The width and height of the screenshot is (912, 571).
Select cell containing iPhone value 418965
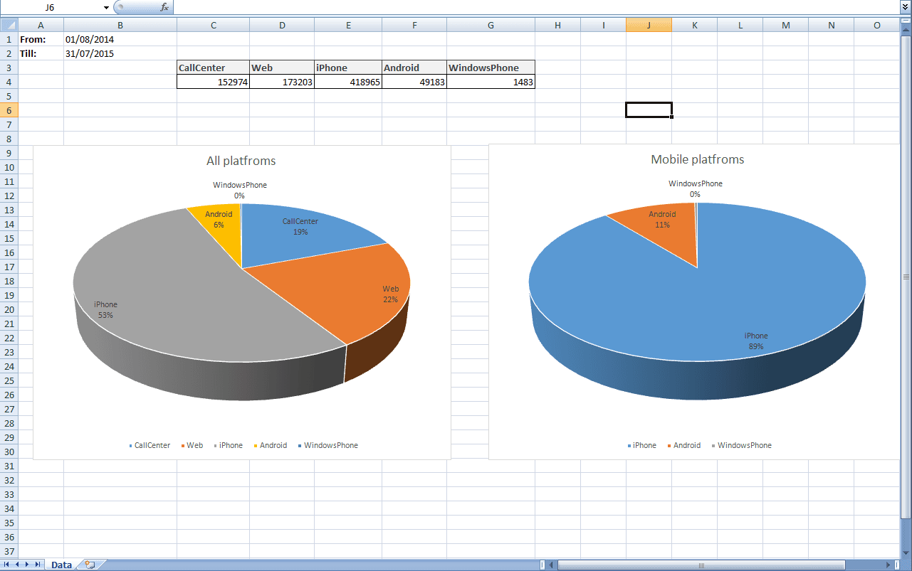tap(347, 82)
